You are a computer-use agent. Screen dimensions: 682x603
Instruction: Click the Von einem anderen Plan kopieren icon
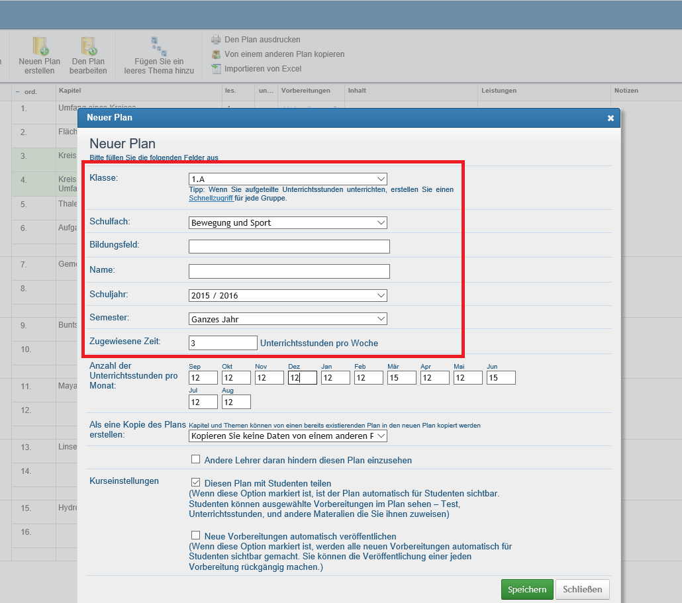tap(216, 54)
